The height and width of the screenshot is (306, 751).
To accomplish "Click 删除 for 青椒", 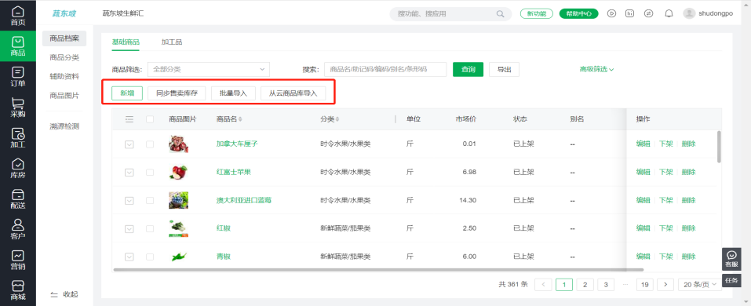I will pos(688,257).
